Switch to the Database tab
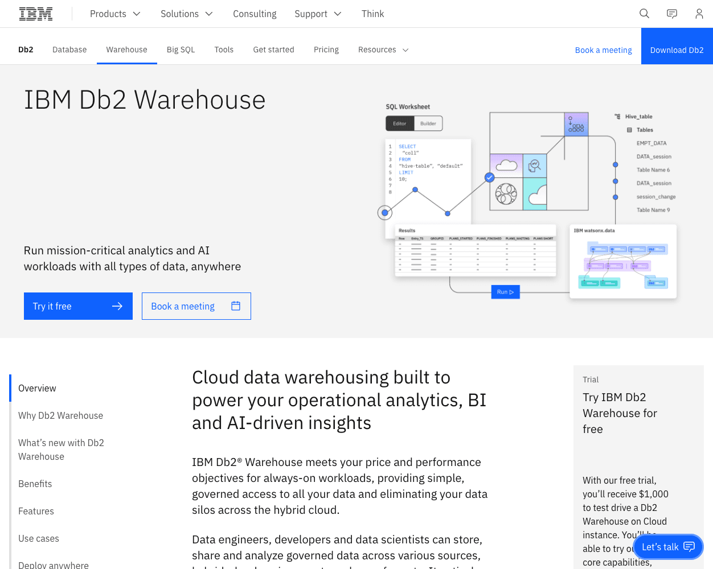The height and width of the screenshot is (569, 713). click(x=69, y=50)
